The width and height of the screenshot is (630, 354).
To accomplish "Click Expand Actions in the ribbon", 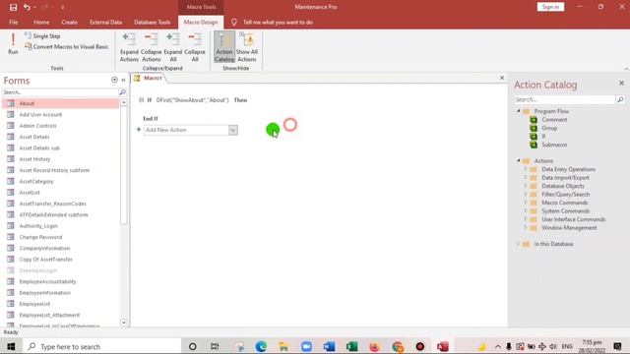I will point(129,47).
